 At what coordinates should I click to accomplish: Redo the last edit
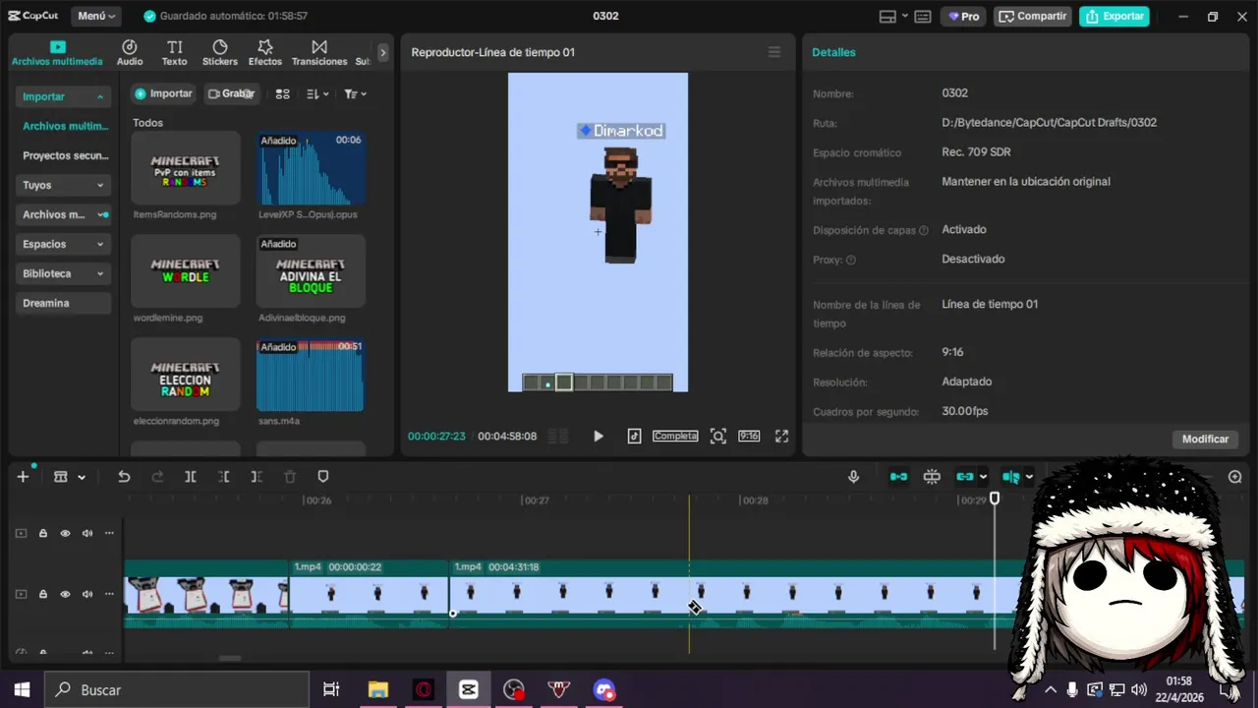(157, 477)
